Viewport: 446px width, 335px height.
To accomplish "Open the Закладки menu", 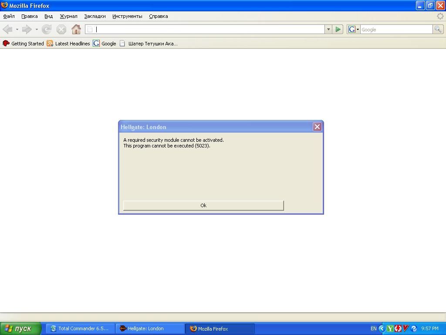I will point(95,16).
